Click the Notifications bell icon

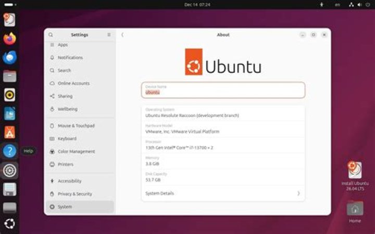point(52,58)
